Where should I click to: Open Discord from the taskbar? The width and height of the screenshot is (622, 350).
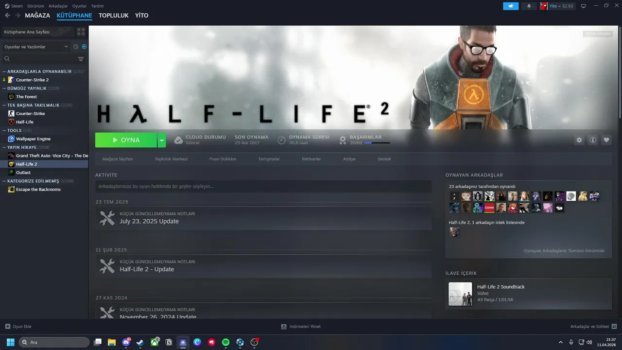tap(127, 342)
